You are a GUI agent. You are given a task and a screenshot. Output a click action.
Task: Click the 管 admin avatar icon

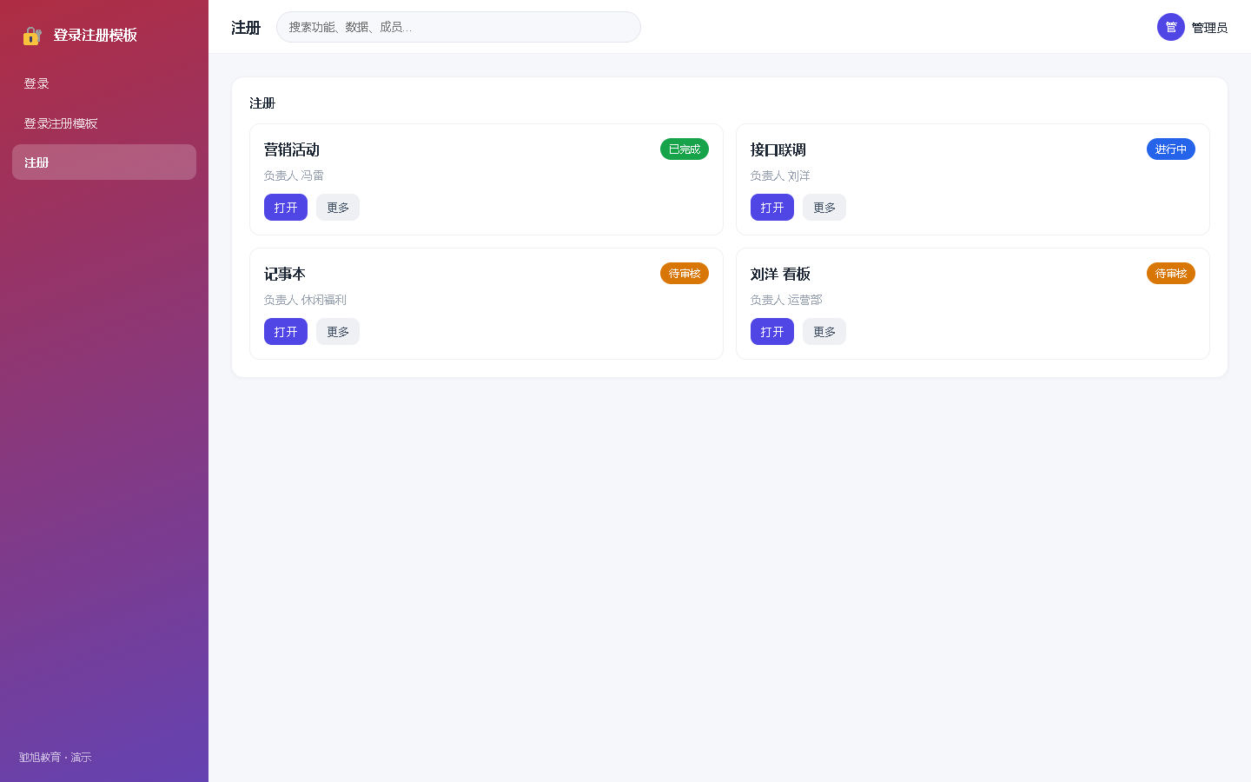point(1171,27)
